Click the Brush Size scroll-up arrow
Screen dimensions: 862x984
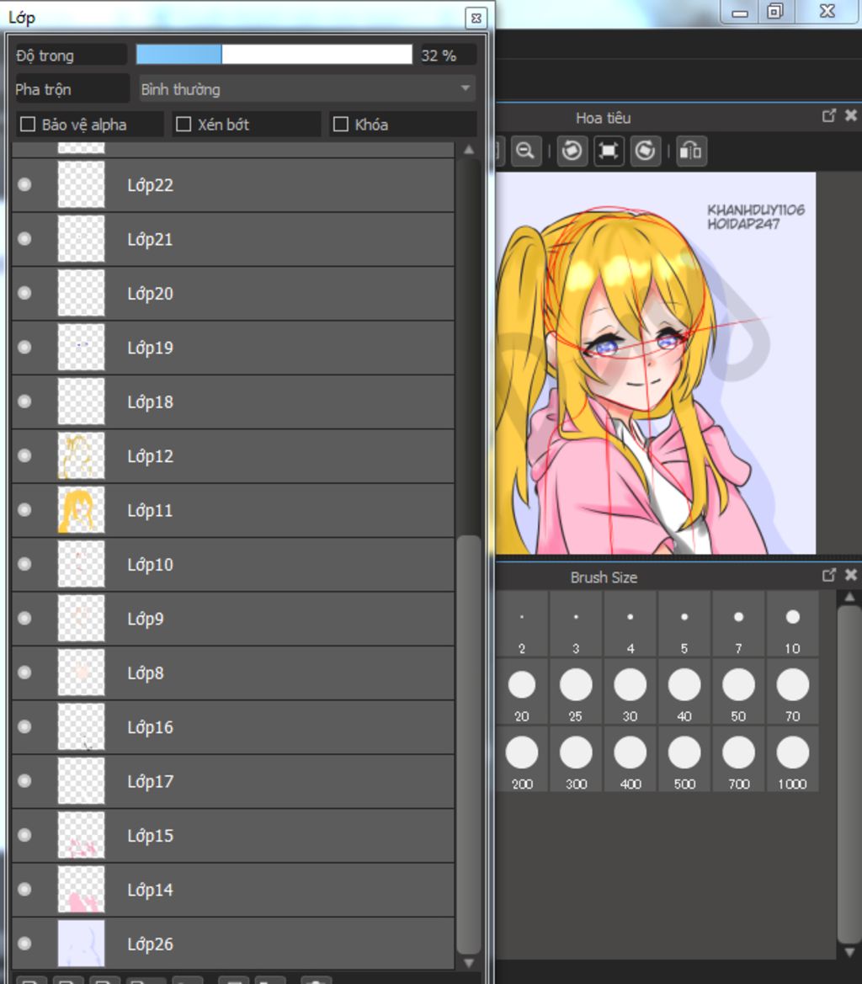point(849,597)
